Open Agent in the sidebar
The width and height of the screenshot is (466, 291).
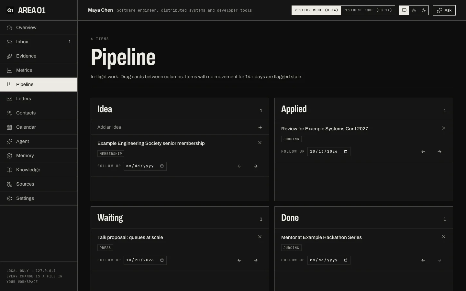39,142
